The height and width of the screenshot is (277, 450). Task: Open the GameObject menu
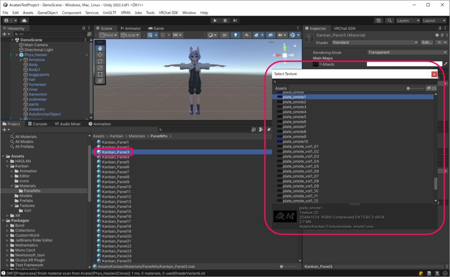(x=48, y=13)
